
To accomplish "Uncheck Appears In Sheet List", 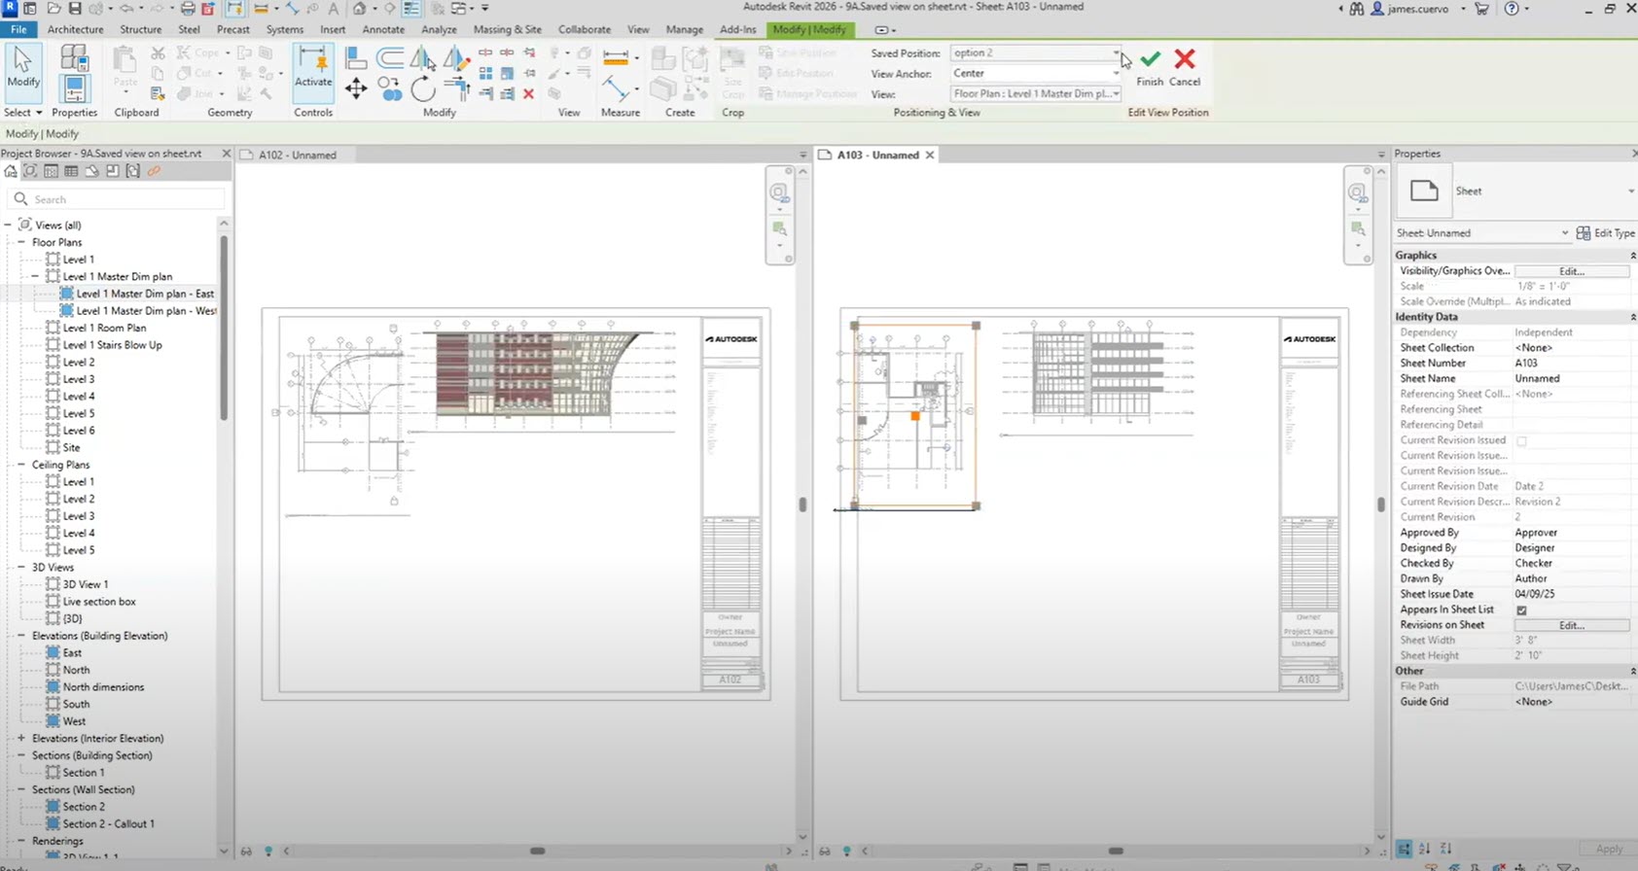I will (x=1521, y=610).
